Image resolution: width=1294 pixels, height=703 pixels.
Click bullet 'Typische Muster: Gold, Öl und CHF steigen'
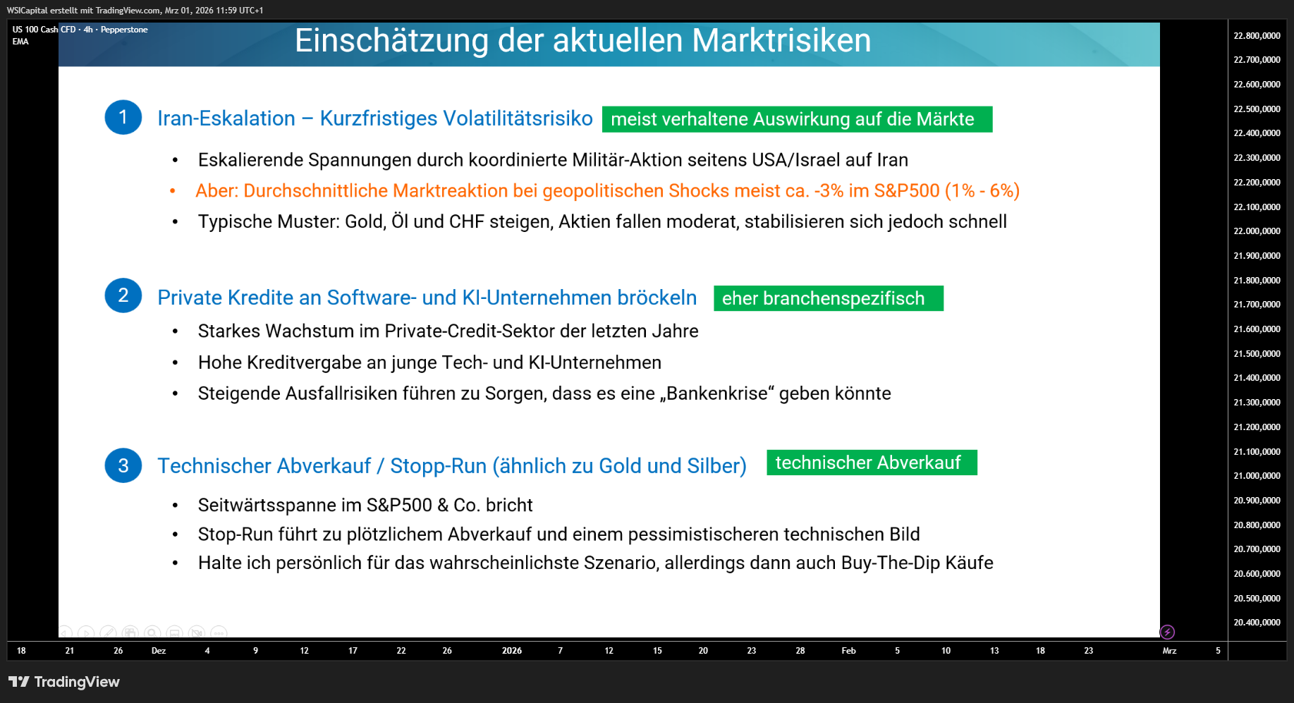point(602,222)
